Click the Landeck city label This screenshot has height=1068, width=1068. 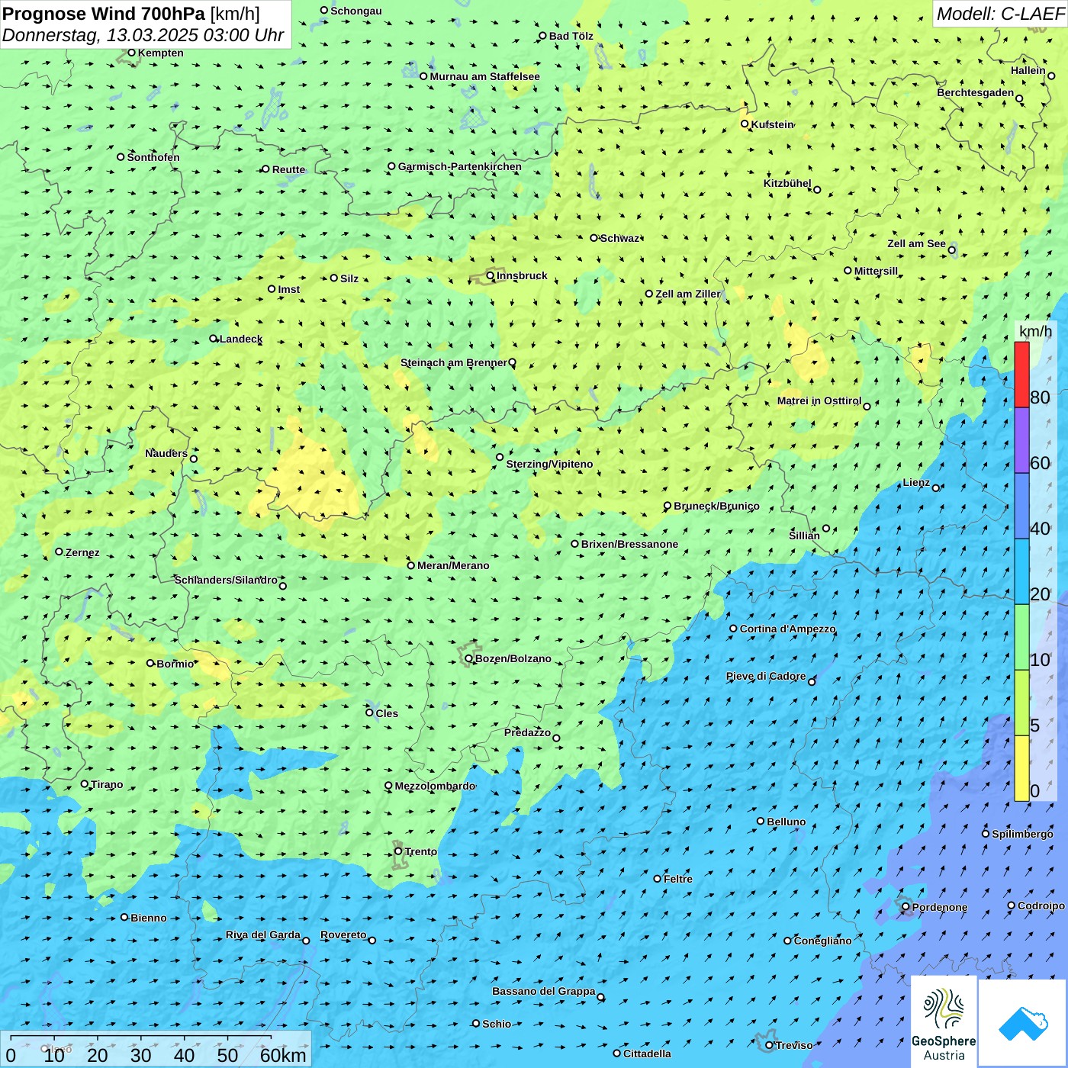[x=241, y=339]
